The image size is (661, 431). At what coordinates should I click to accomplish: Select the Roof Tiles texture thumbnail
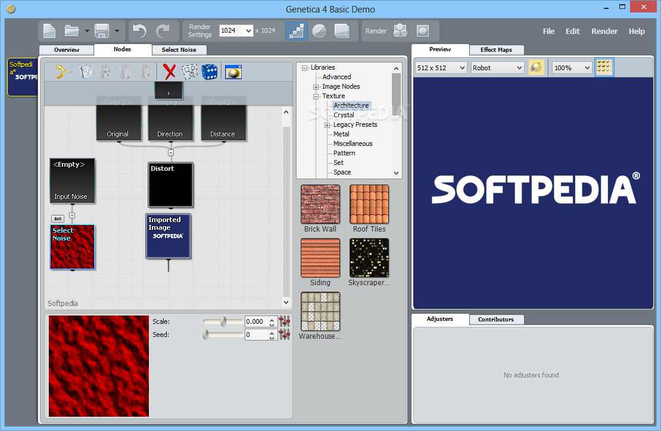(x=369, y=204)
